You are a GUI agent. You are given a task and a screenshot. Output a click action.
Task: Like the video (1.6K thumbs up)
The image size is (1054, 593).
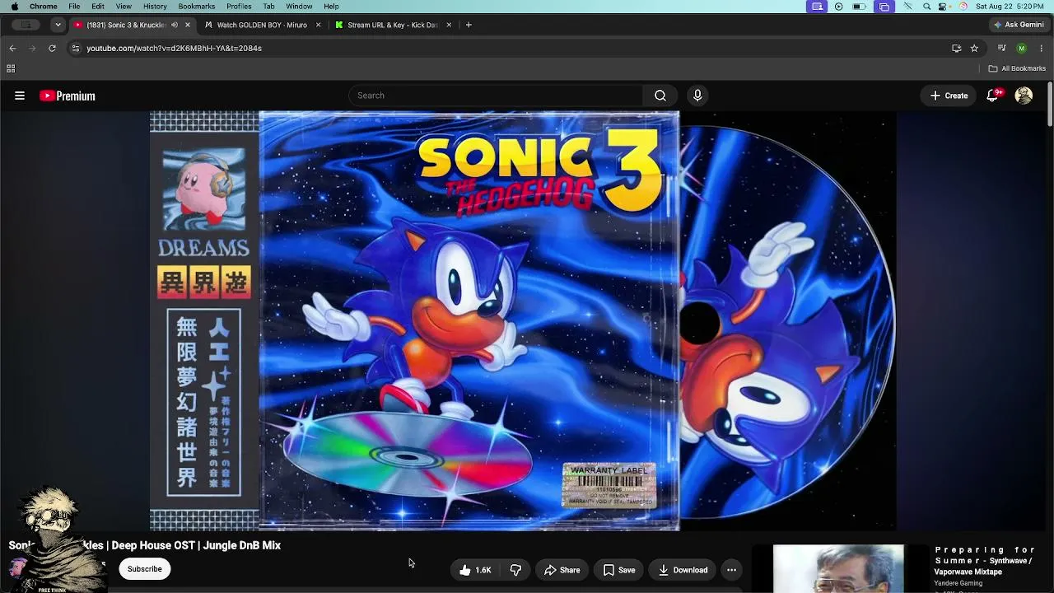point(475,570)
